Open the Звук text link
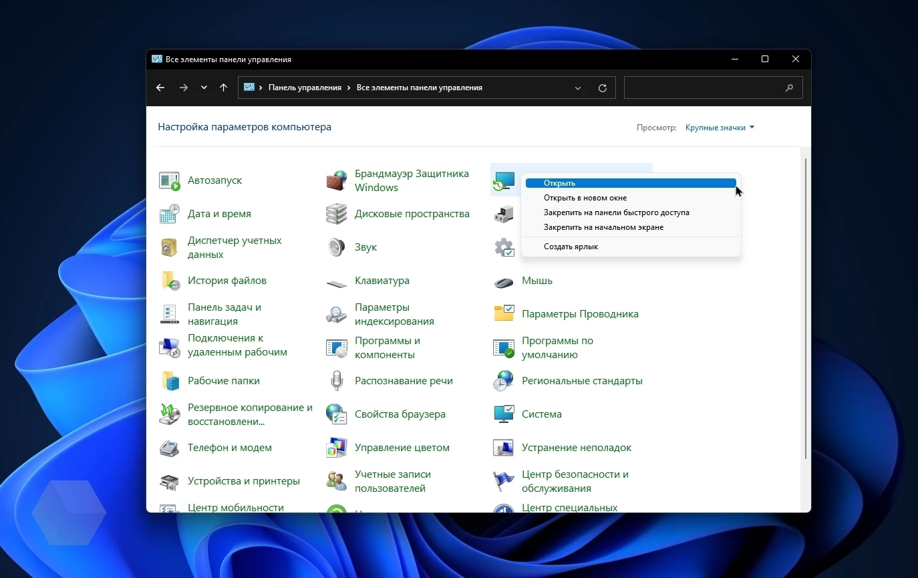Image resolution: width=918 pixels, height=578 pixels. 365,247
